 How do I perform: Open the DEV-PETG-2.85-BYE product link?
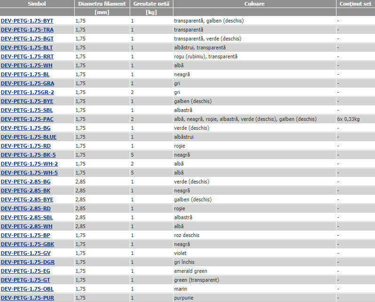[x=27, y=199]
